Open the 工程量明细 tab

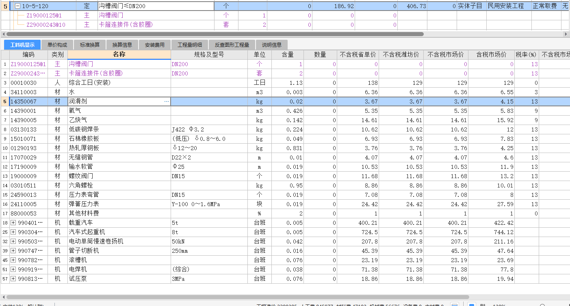pos(190,45)
